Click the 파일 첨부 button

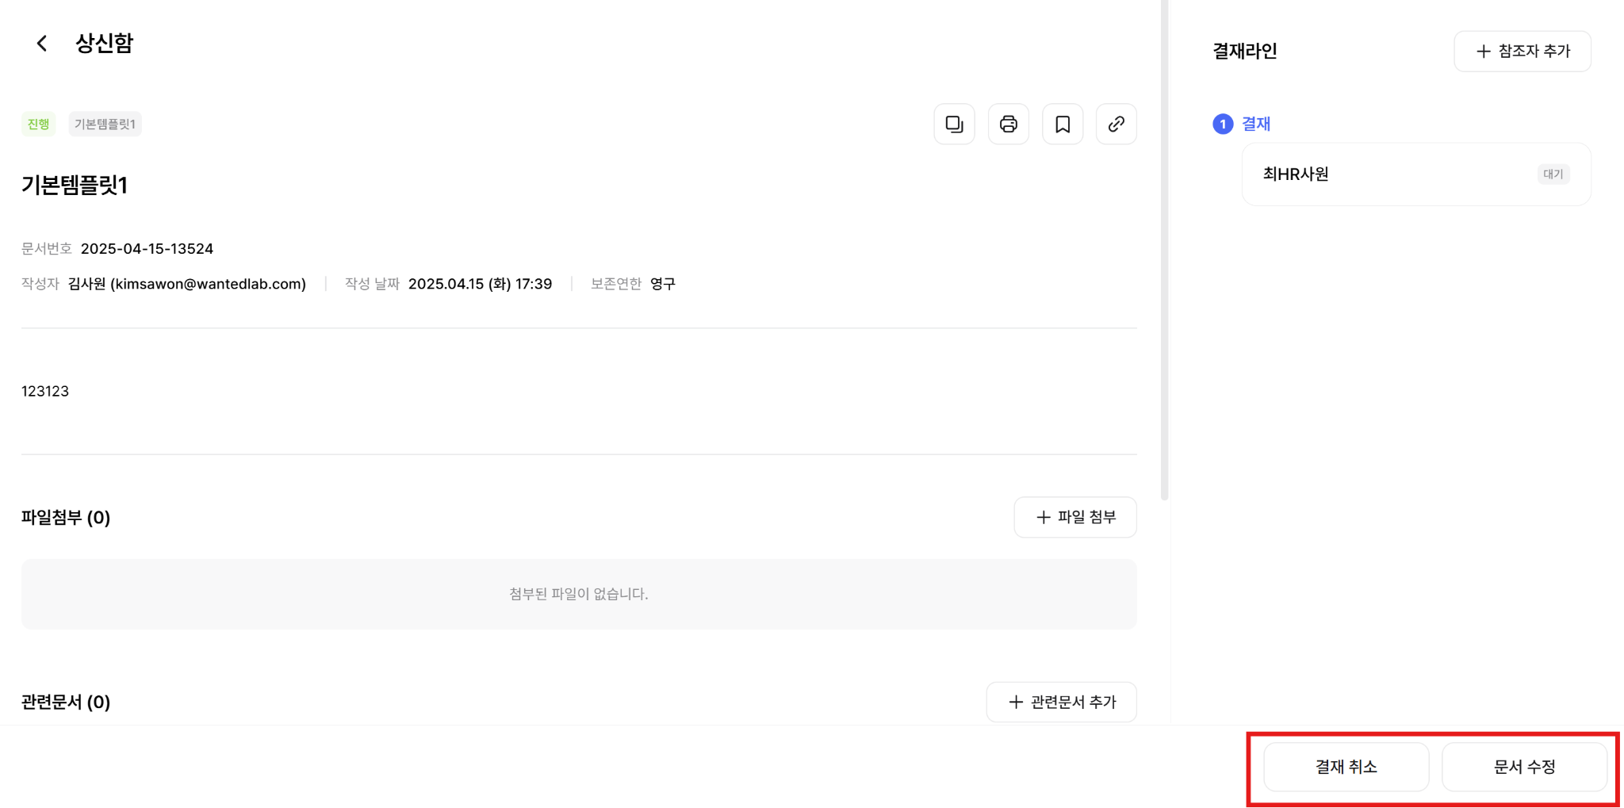tap(1074, 518)
